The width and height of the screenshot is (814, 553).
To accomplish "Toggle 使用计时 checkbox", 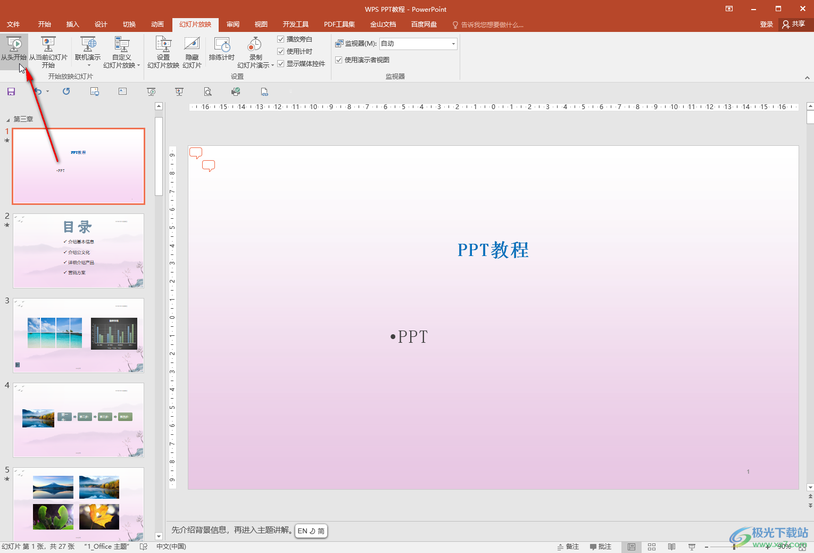I will pos(281,51).
